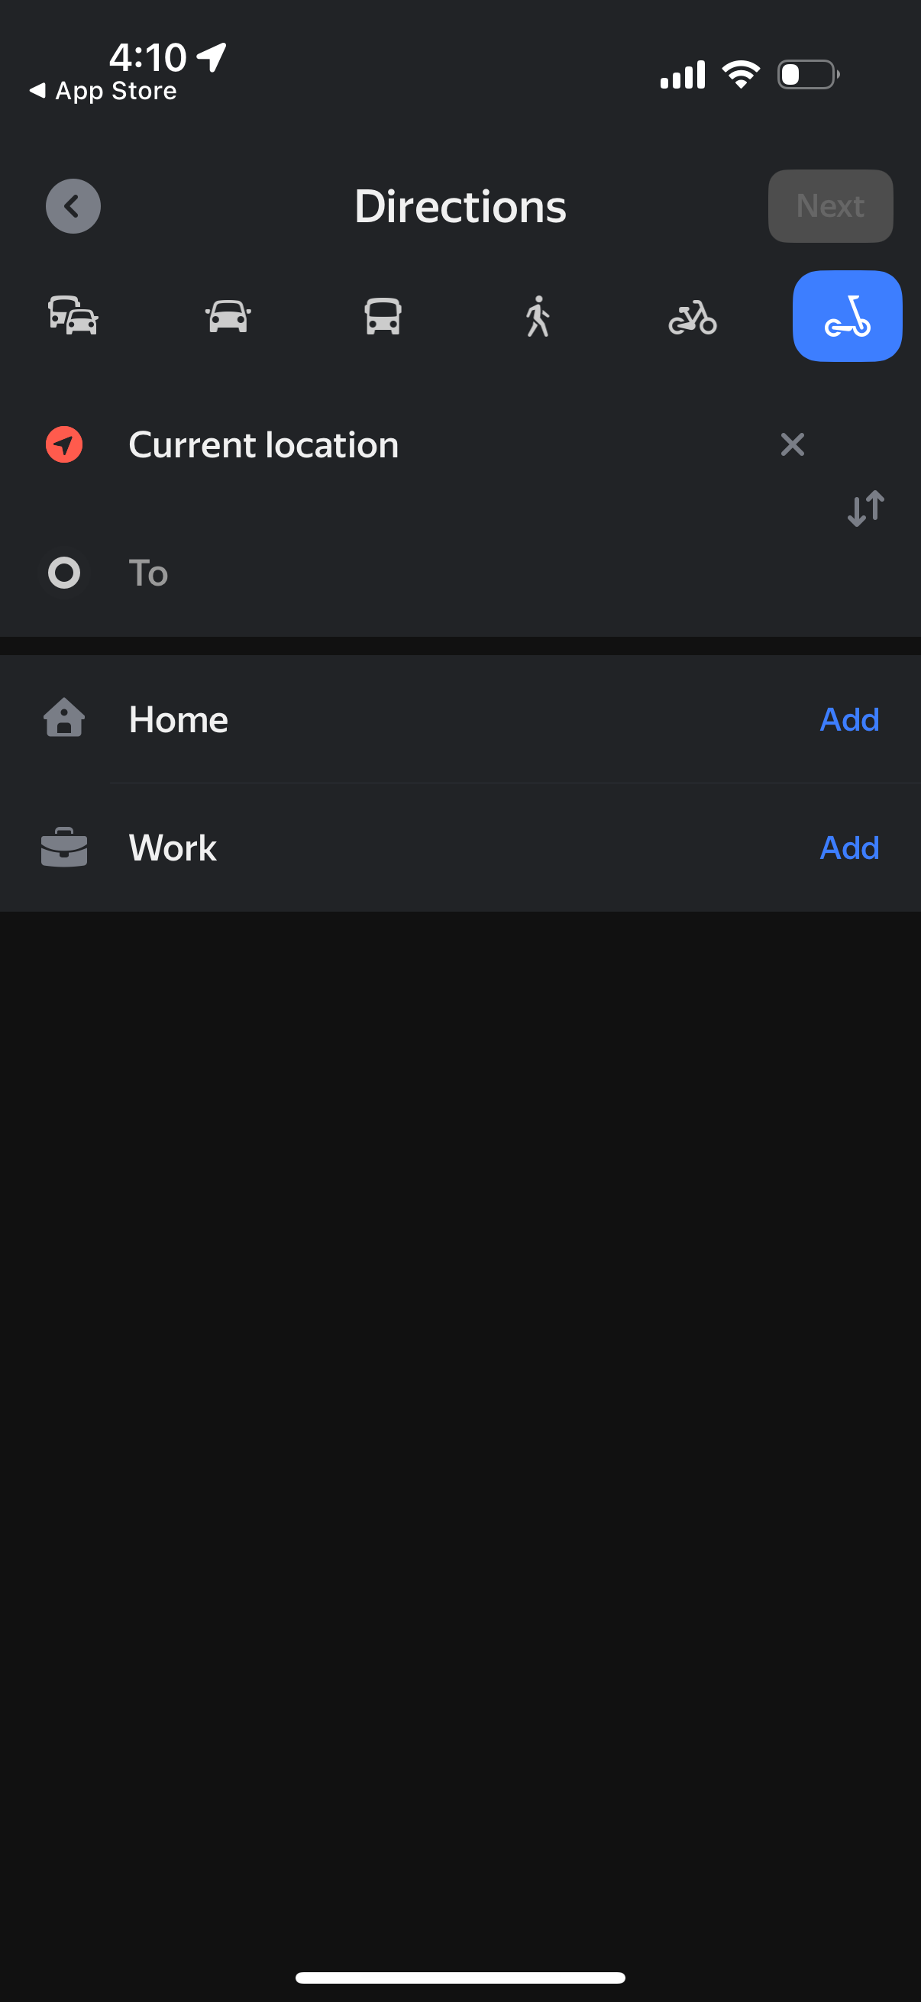Select the To destination radio circle
Viewport: 921px width, 2002px height.
[63, 573]
